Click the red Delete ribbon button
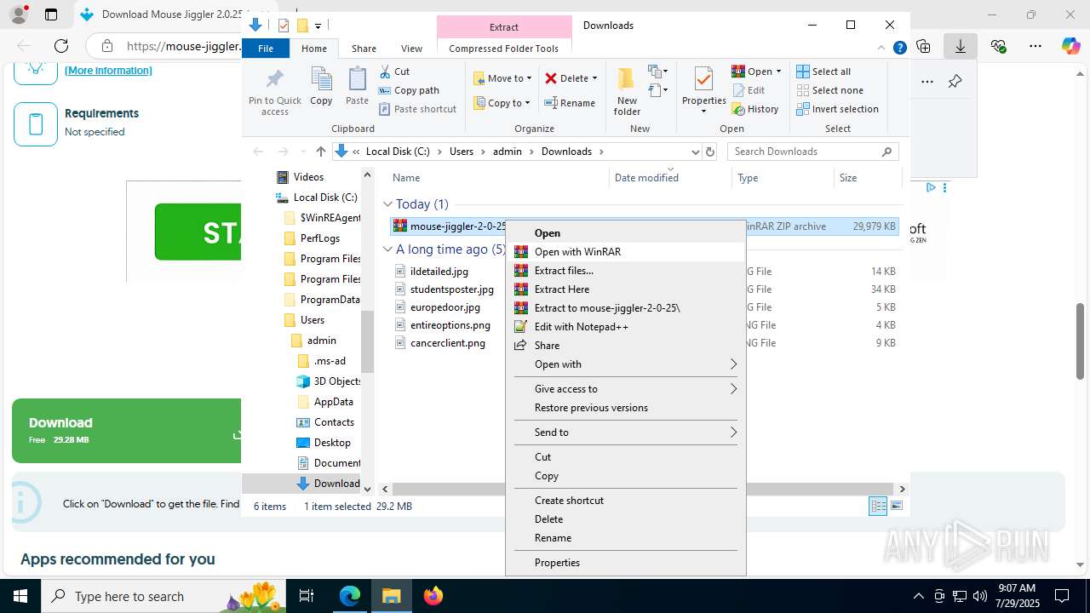This screenshot has width=1090, height=613. click(566, 78)
